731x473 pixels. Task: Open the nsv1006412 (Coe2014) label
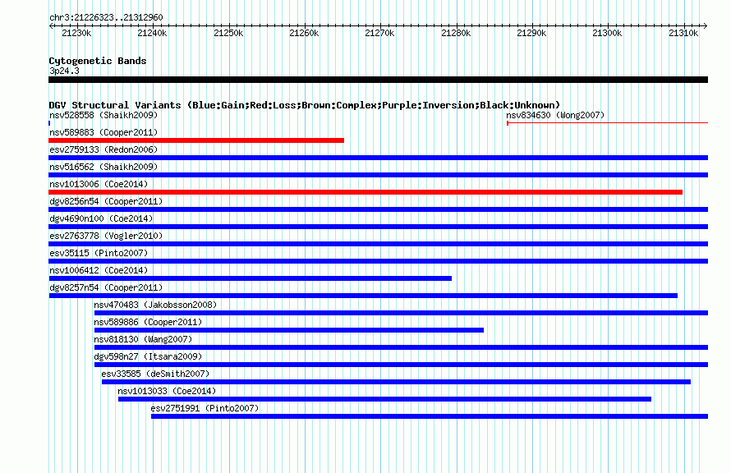(x=99, y=270)
